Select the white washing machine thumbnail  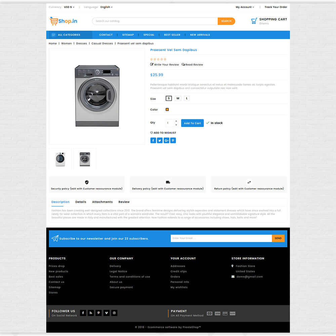click(x=60, y=159)
